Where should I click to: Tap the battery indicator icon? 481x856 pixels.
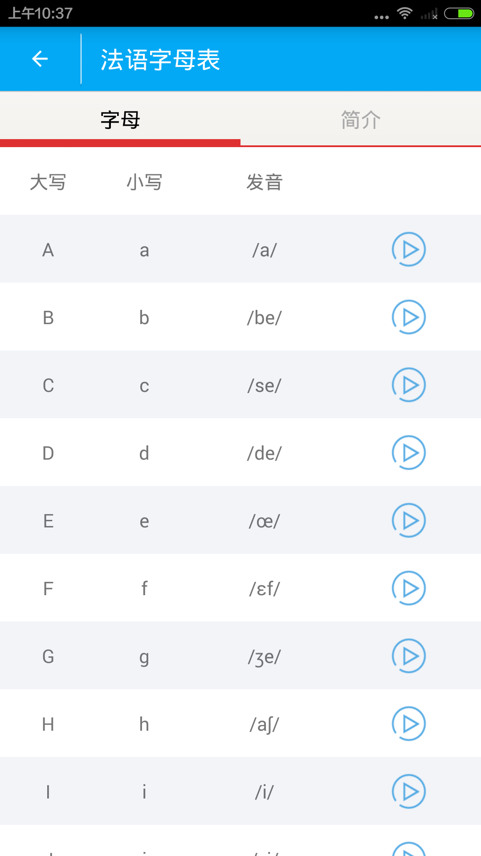pyautogui.click(x=459, y=14)
